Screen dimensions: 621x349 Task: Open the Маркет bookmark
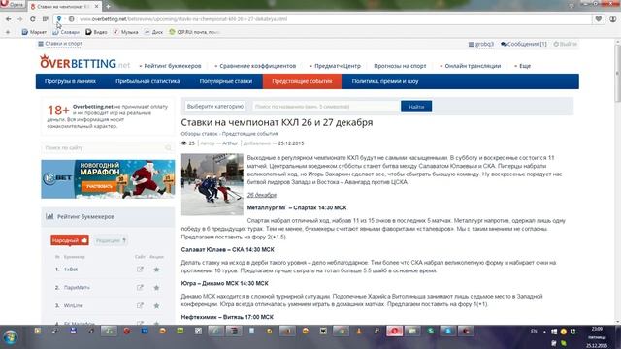pyautogui.click(x=34, y=32)
